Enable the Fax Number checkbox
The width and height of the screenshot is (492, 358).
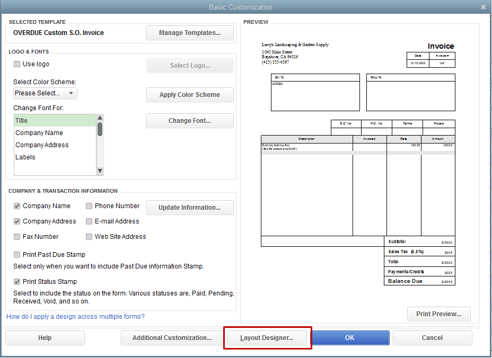17,237
